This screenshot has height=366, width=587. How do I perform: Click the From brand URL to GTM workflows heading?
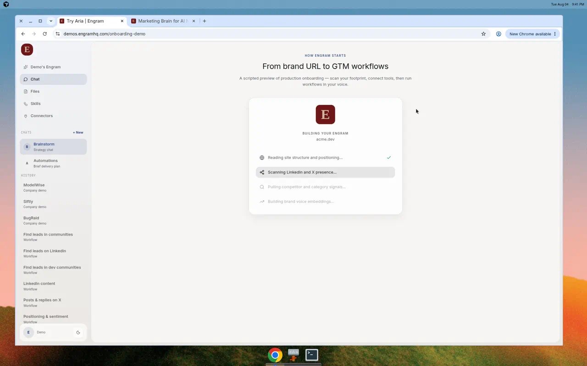coord(325,66)
